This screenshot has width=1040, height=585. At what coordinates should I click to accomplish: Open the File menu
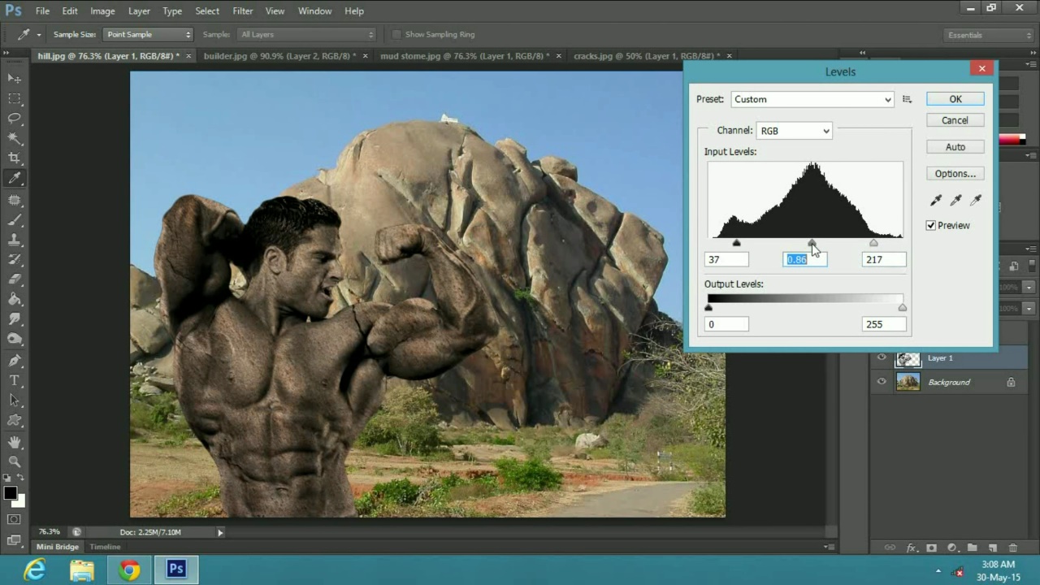[x=42, y=11]
